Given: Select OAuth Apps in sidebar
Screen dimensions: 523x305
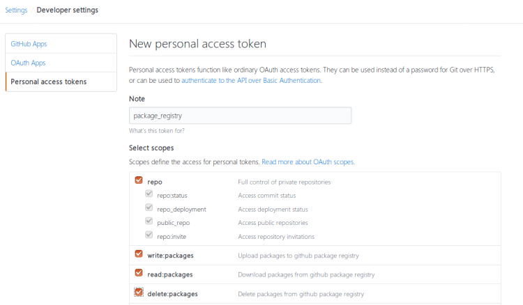Looking at the screenshot, I should pyautogui.click(x=28, y=63).
